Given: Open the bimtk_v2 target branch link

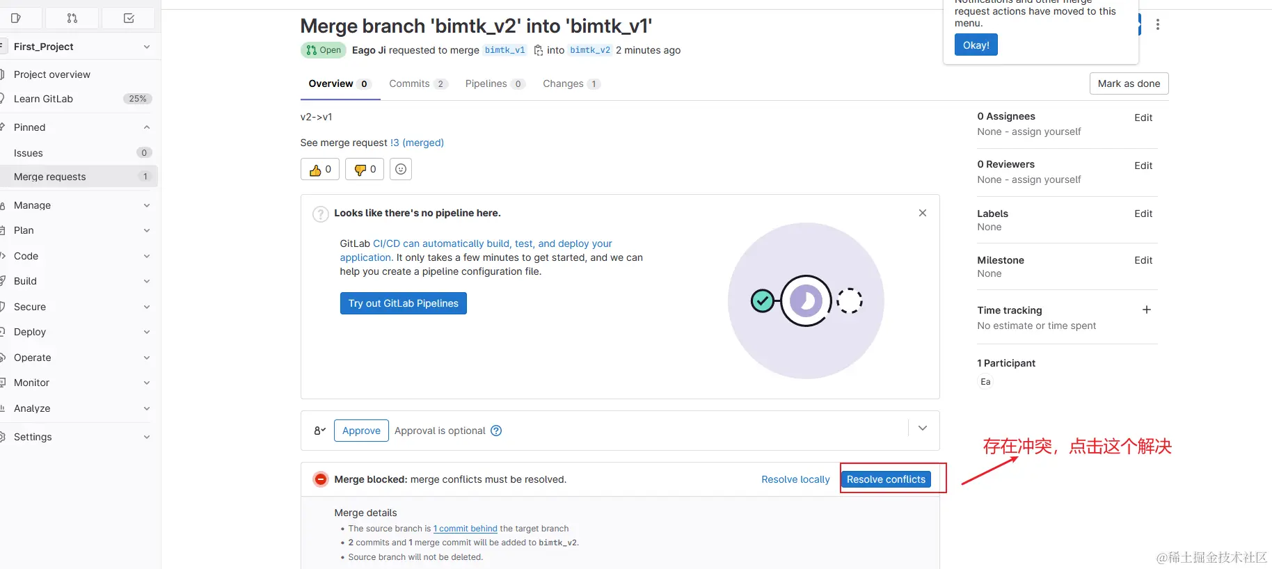Looking at the screenshot, I should pyautogui.click(x=590, y=50).
